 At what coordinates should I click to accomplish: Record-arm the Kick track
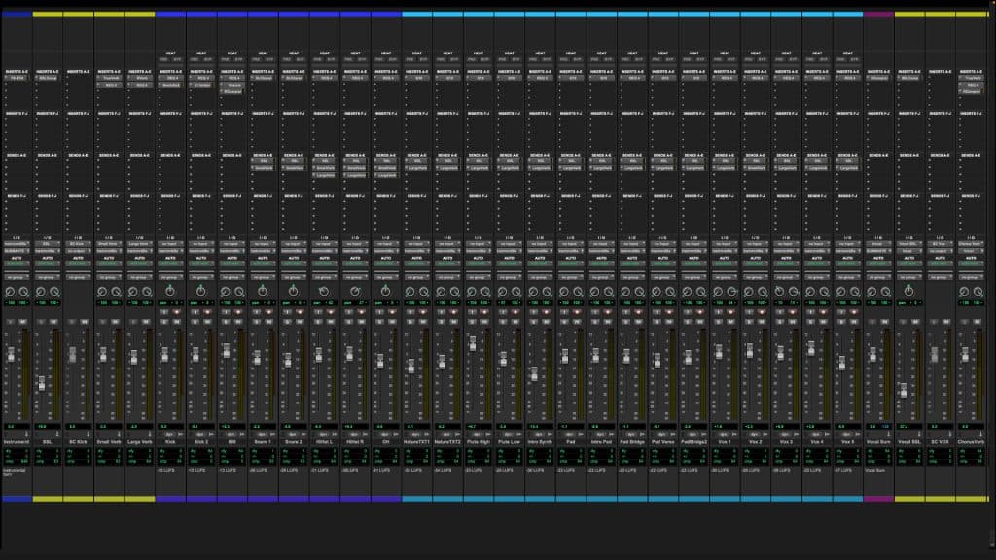tap(176, 312)
